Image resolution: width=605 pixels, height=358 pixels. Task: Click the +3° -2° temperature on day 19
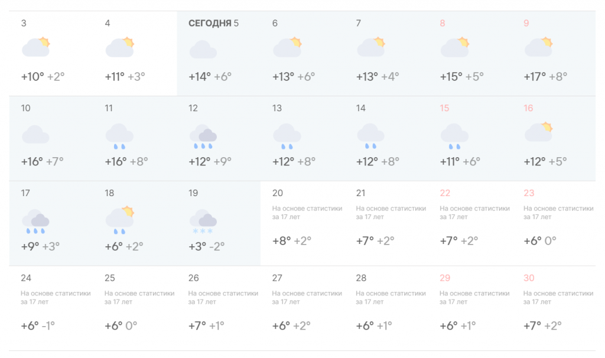click(x=207, y=246)
